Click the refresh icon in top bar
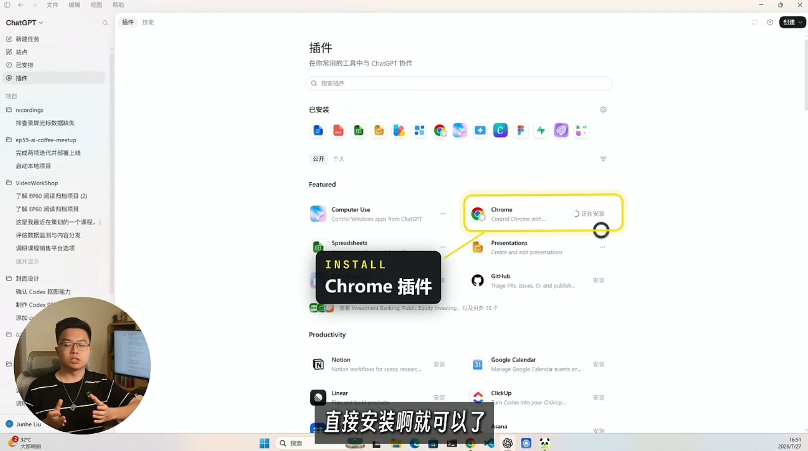 point(754,22)
